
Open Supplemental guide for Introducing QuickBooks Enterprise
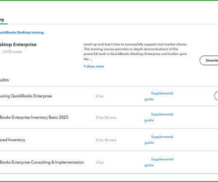tap(159, 96)
